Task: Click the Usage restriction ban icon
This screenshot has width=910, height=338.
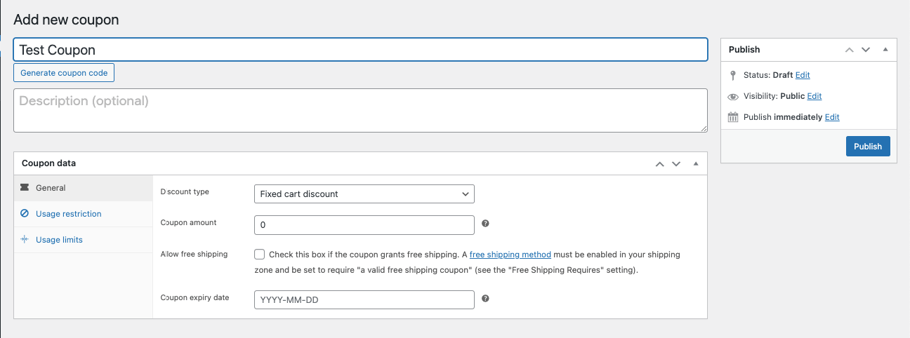Action: tap(25, 214)
